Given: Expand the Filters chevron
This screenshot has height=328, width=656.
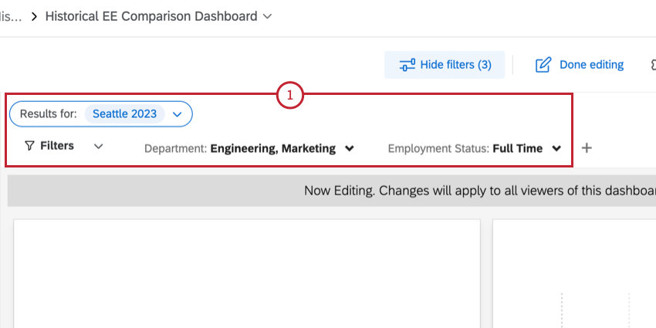Looking at the screenshot, I should pyautogui.click(x=98, y=146).
